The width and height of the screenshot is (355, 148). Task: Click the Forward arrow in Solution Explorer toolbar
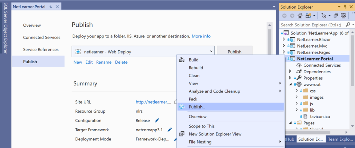(292, 16)
